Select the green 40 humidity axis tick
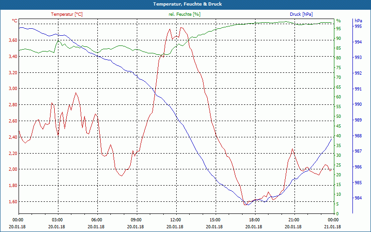 point(339,136)
